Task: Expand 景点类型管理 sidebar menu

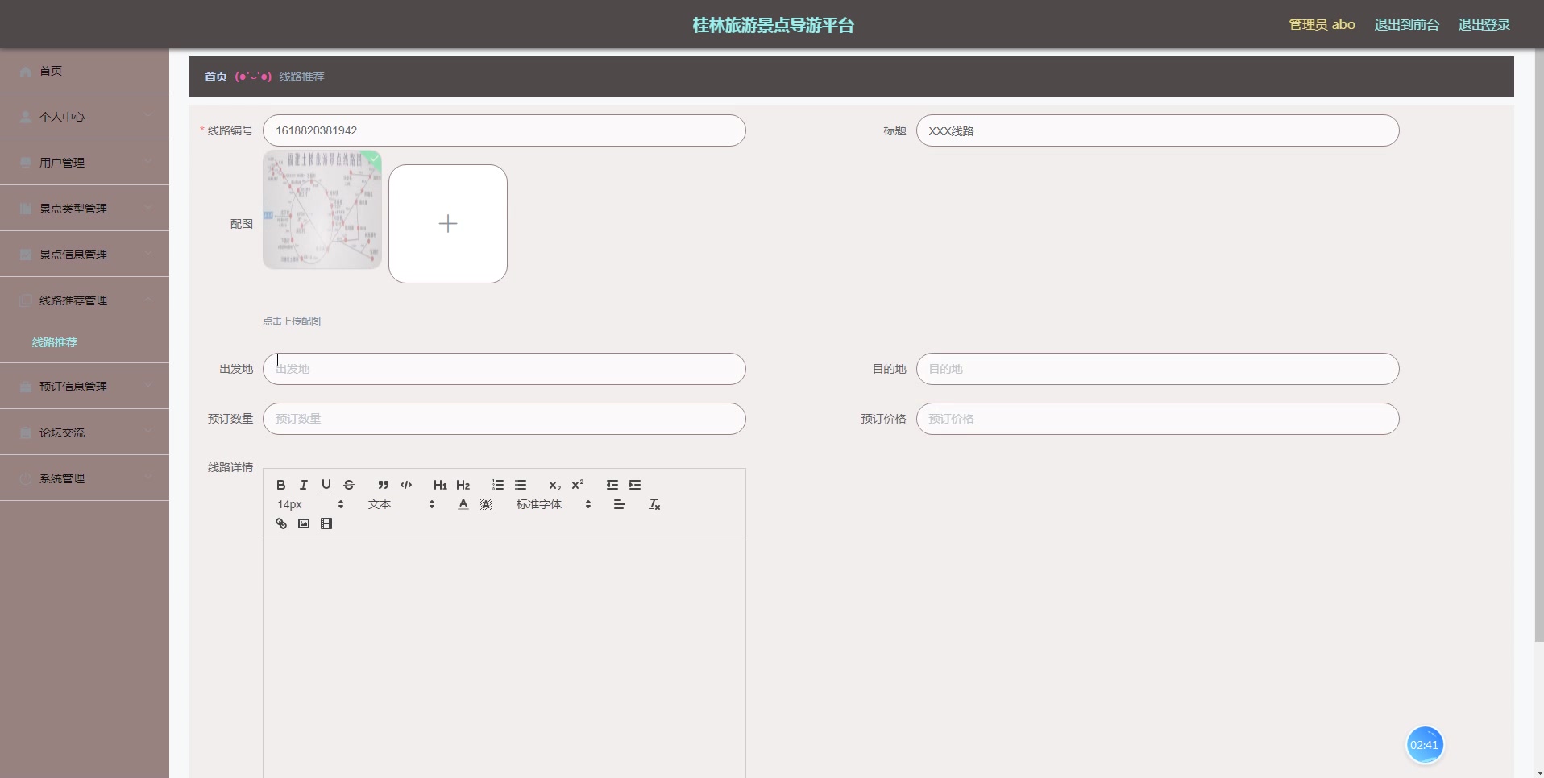Action: tap(85, 209)
